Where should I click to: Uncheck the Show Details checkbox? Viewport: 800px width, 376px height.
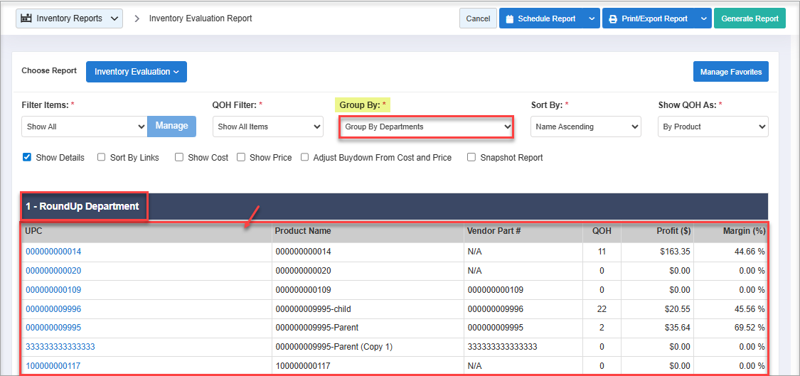27,157
